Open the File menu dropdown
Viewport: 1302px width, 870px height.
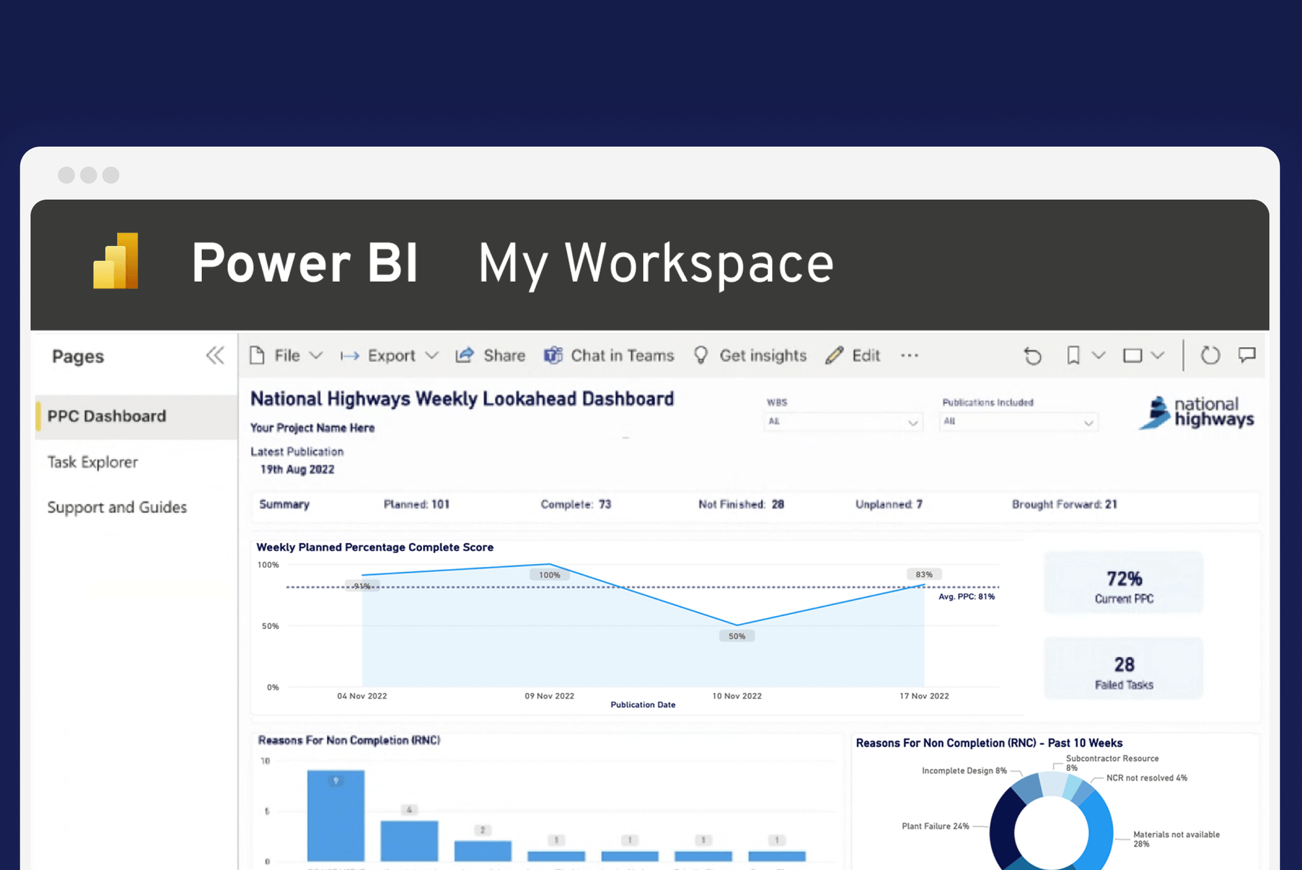tap(286, 356)
